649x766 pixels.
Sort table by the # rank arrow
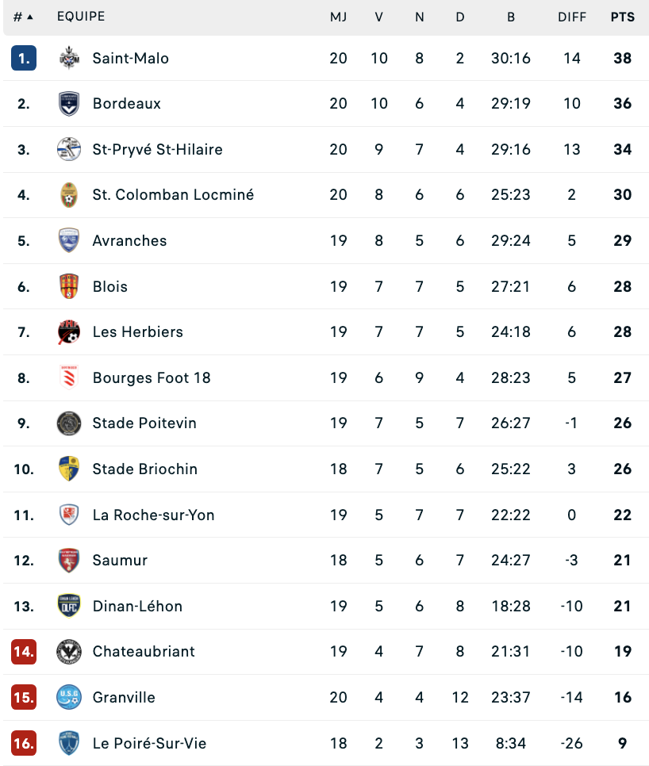pos(24,17)
